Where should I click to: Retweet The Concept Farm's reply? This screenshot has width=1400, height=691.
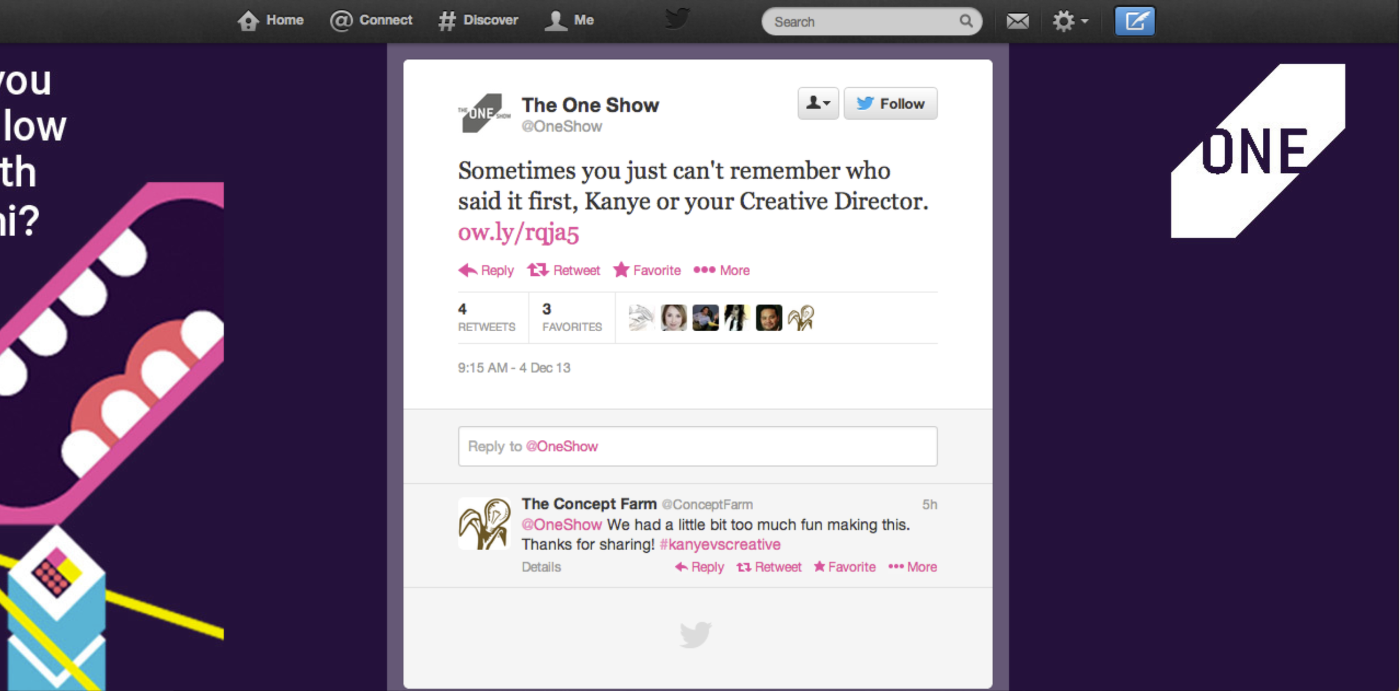[769, 567]
